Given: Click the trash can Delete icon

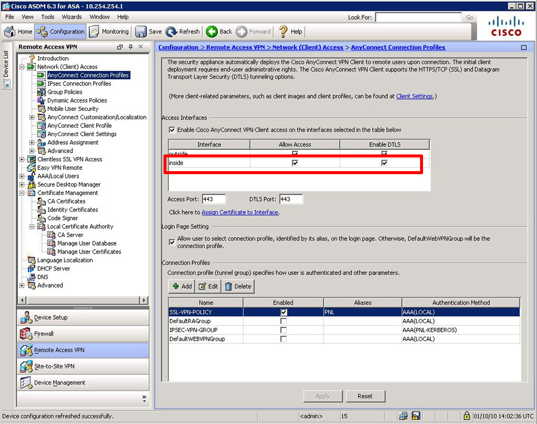Looking at the screenshot, I should coord(229,286).
